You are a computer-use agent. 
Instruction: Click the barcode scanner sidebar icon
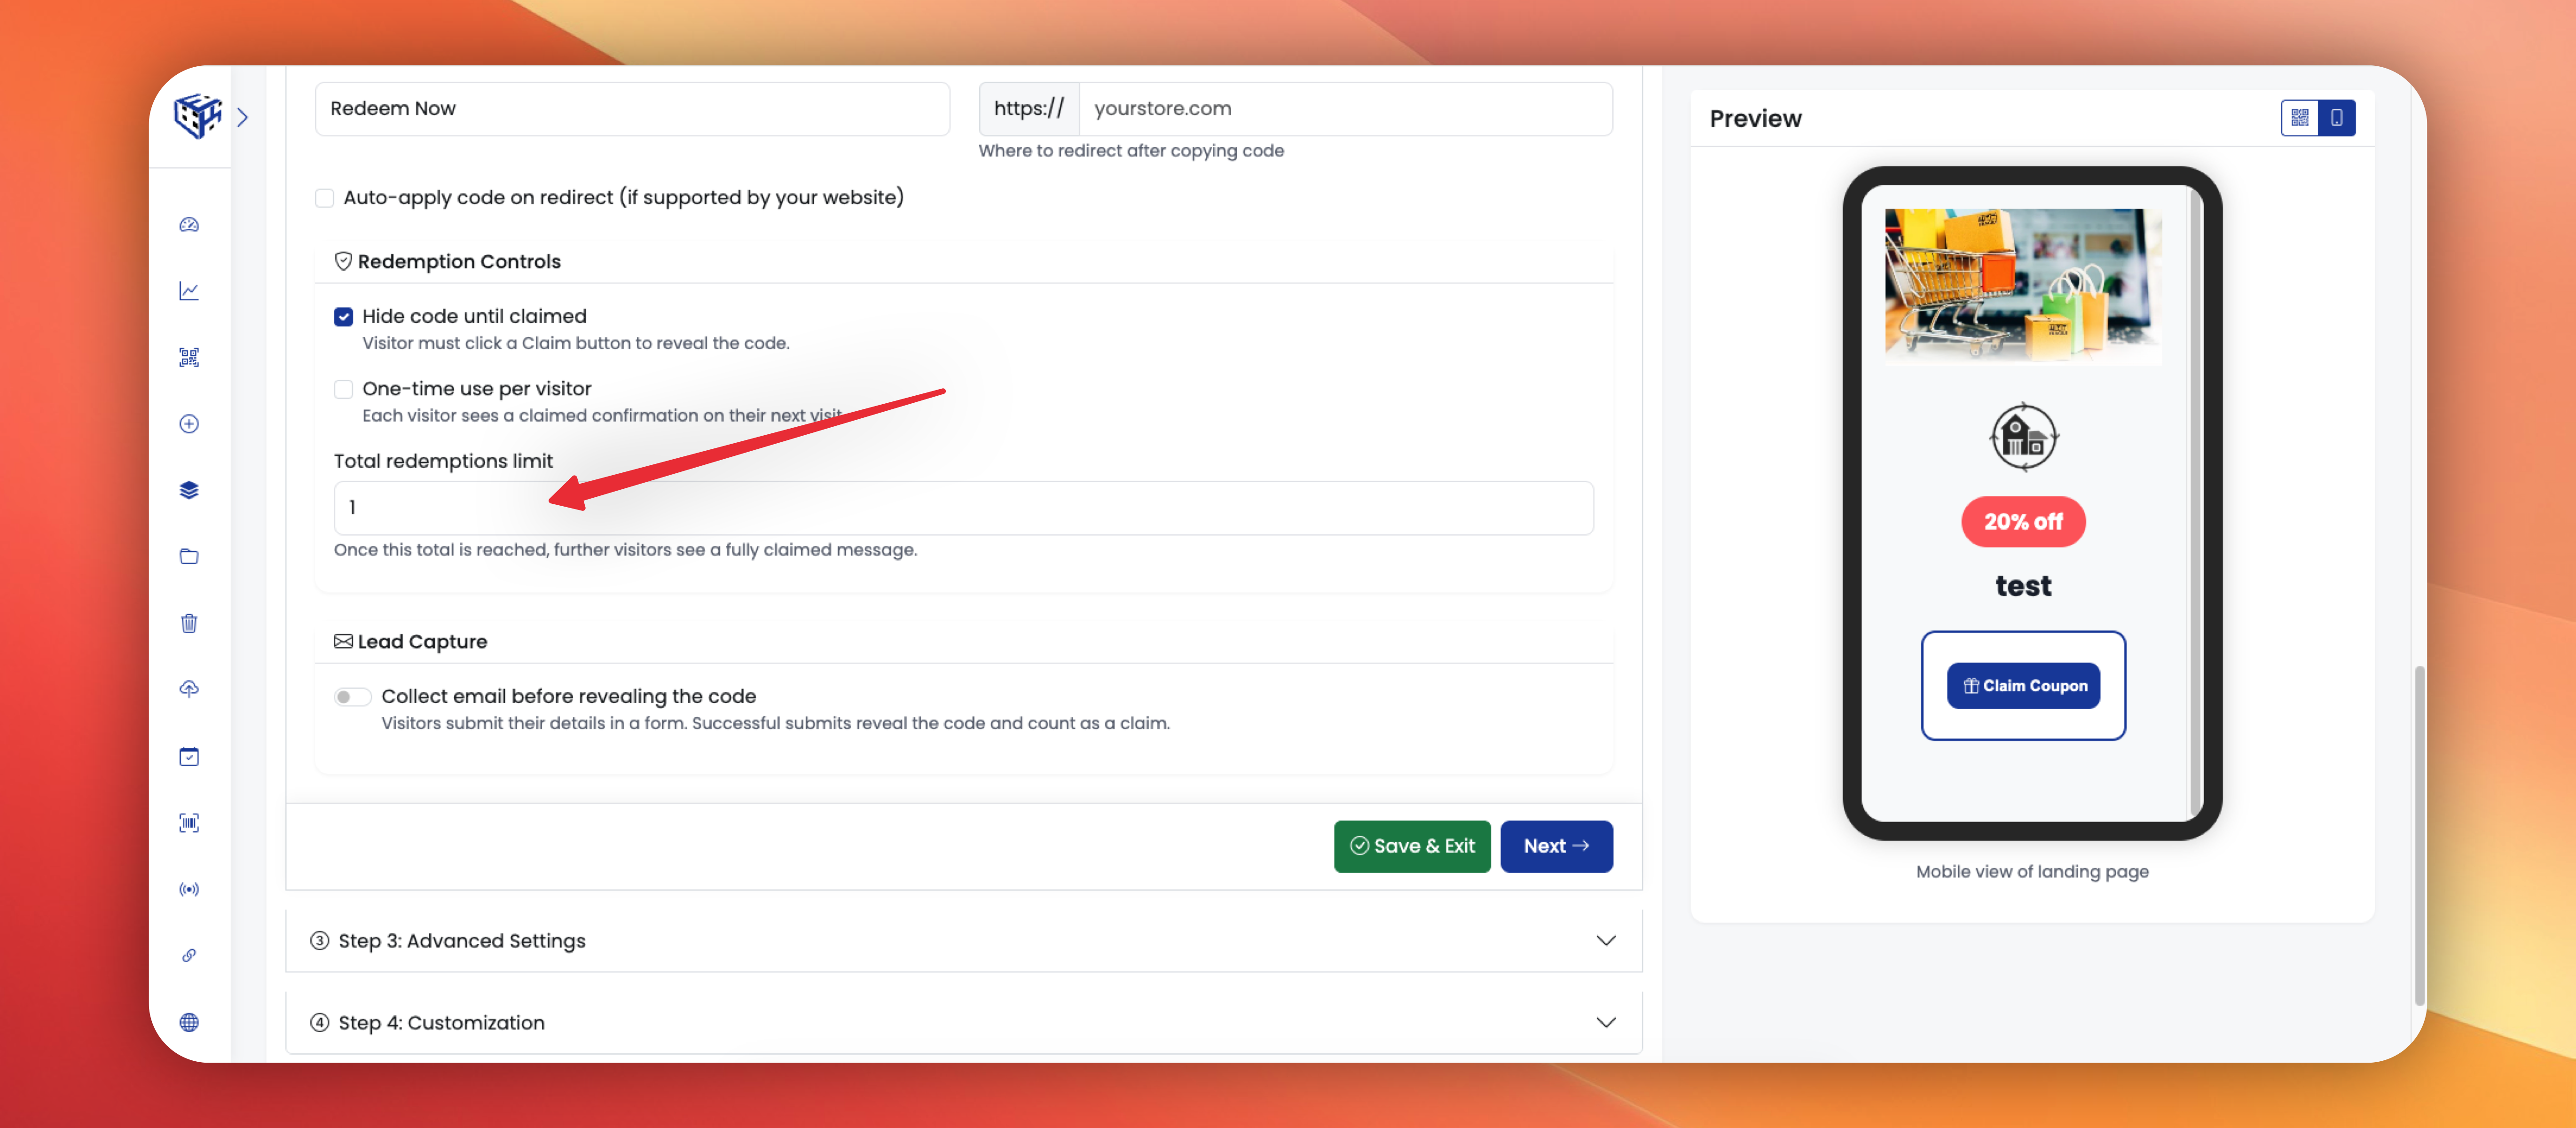click(x=189, y=822)
